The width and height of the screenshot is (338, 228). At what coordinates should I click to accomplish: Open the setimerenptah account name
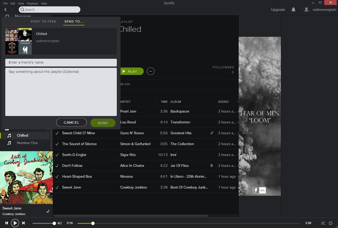click(x=324, y=10)
